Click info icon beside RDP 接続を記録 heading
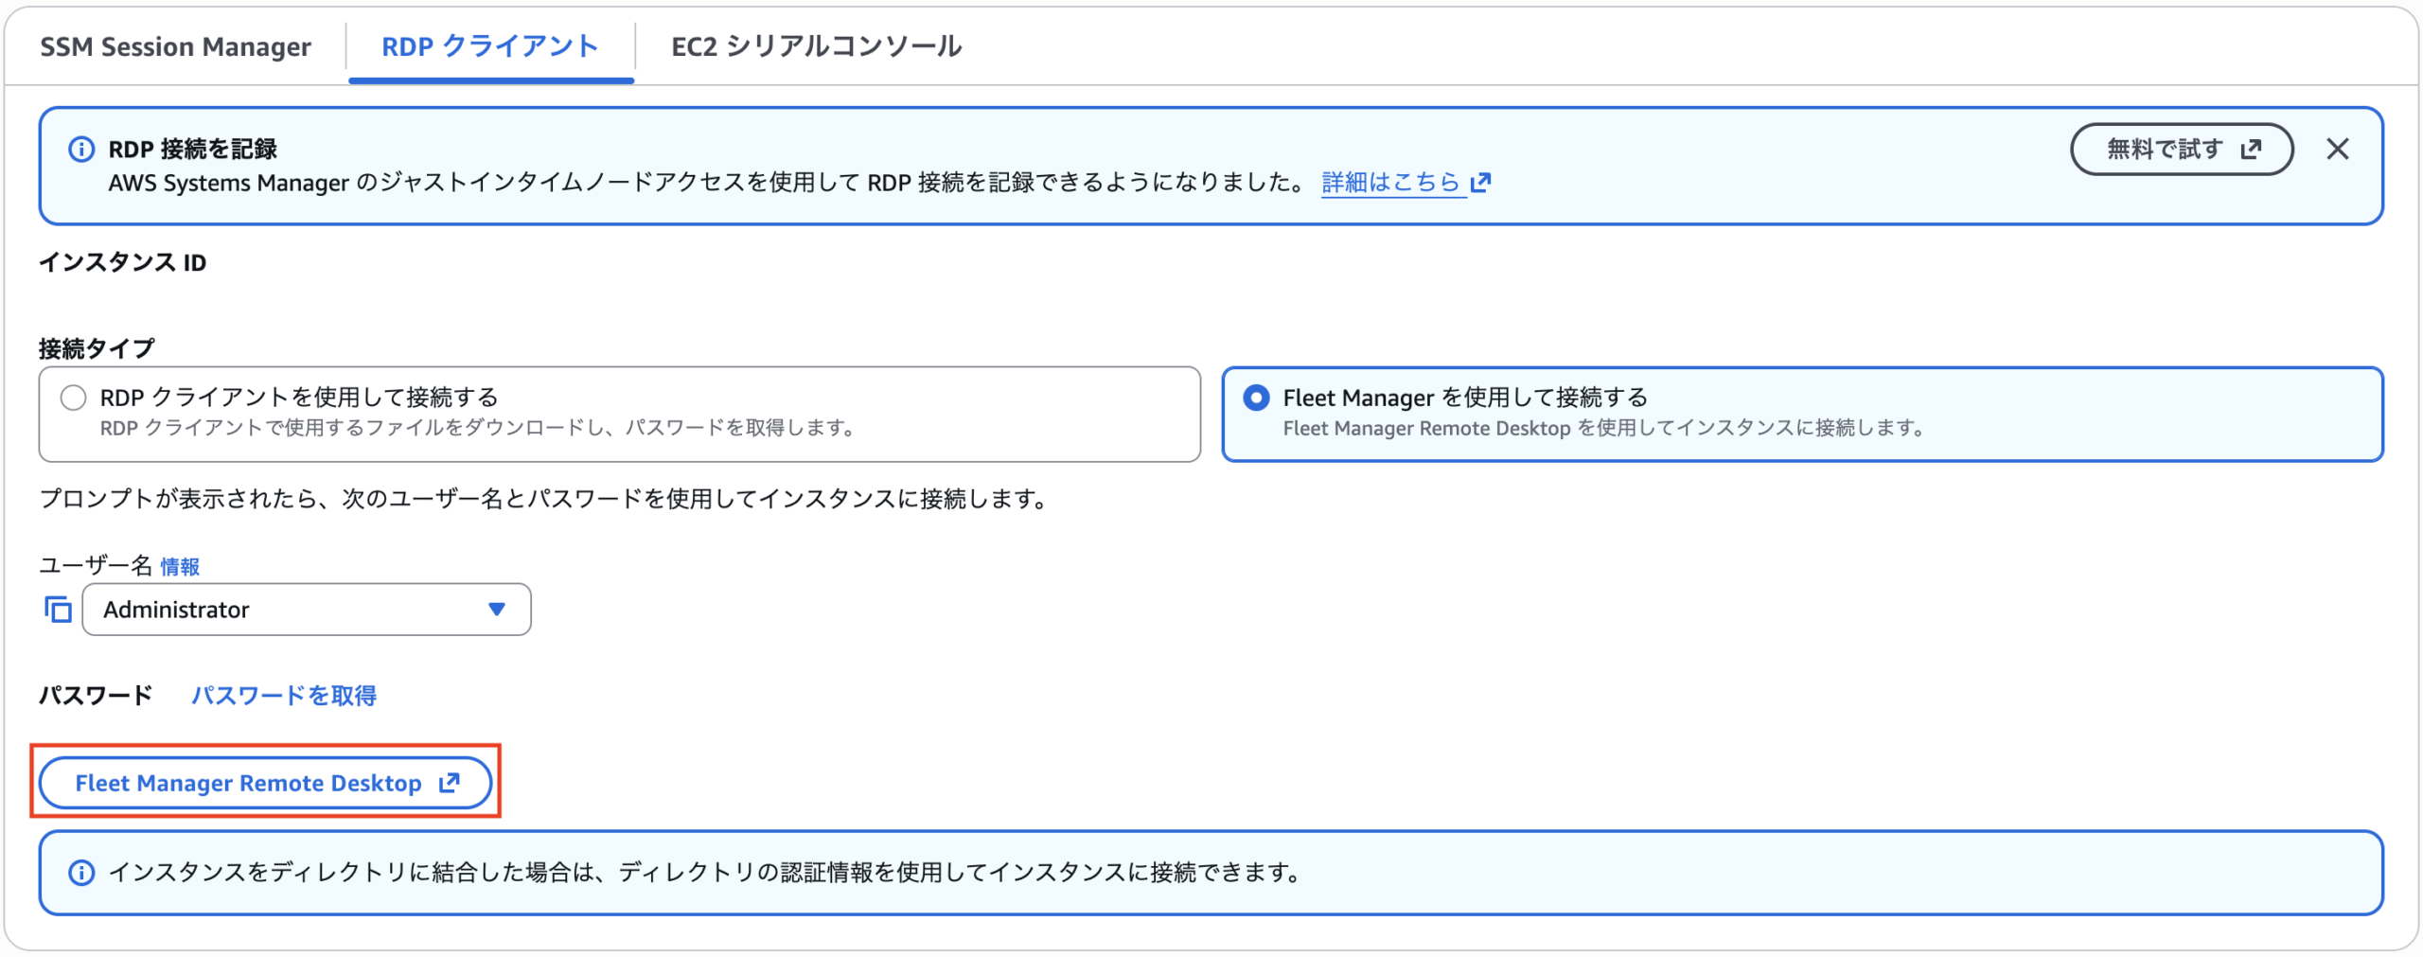 coord(81,150)
